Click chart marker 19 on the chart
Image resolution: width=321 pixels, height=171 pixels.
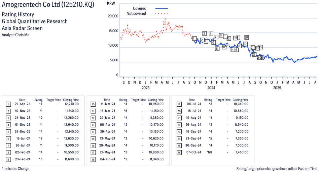[245, 44]
